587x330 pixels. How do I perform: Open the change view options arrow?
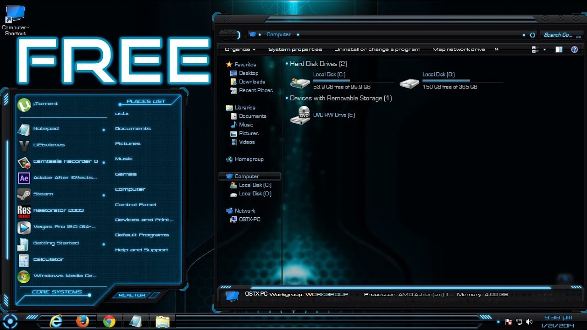click(545, 49)
